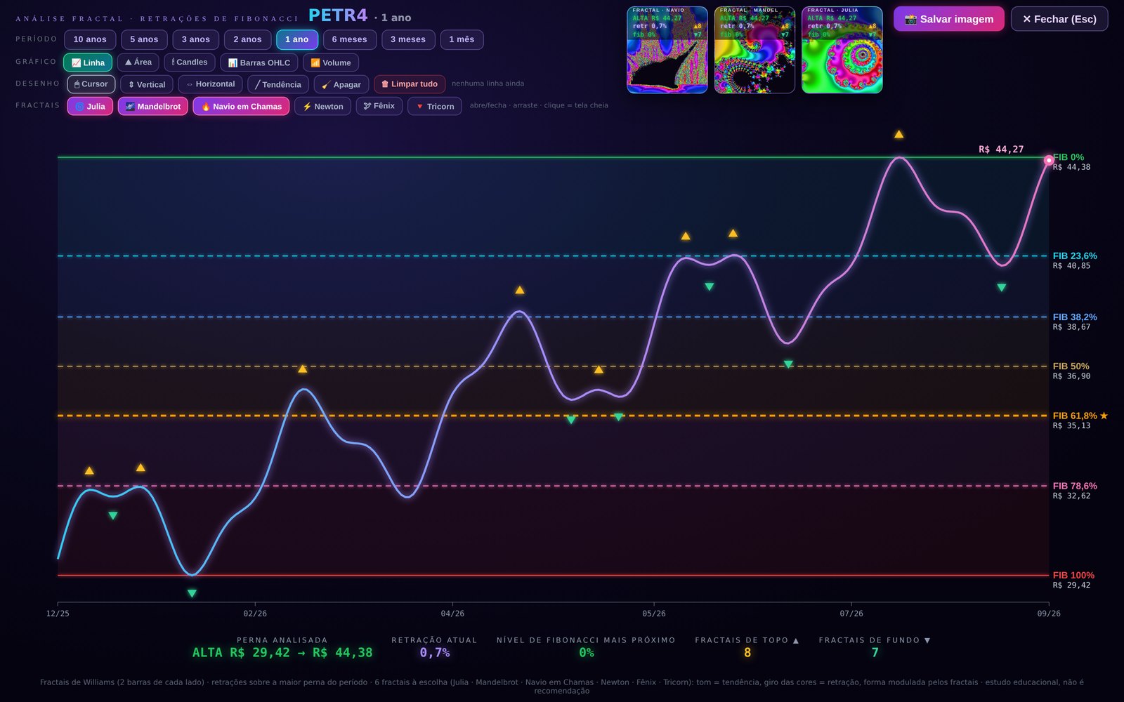Toggle the Mandelbrot fractal
Screen dimensions: 1124x702
pos(153,107)
